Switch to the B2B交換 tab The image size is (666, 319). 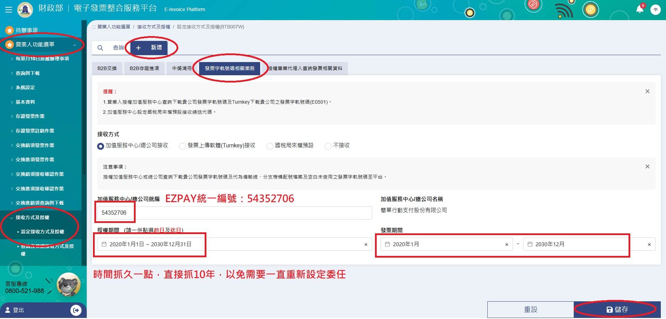click(x=107, y=68)
